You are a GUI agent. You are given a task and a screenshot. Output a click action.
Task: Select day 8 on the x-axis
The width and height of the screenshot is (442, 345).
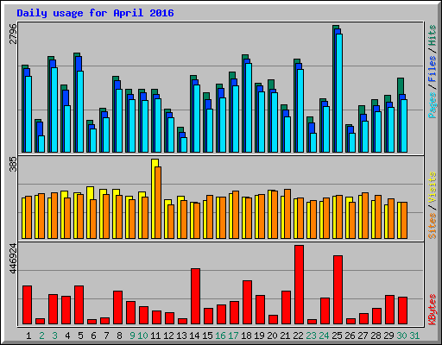point(119,336)
